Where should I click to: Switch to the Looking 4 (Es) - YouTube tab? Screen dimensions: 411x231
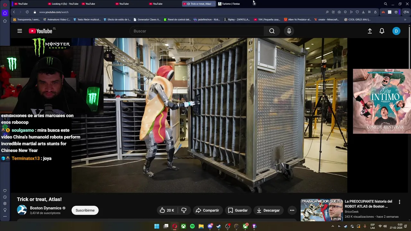[63, 4]
